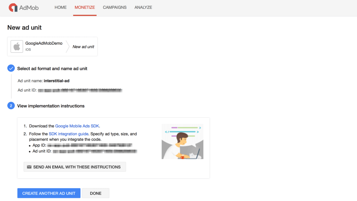Click the New ad unit page heading
Viewport: 357px width, 201px height.
pyautogui.click(x=24, y=28)
